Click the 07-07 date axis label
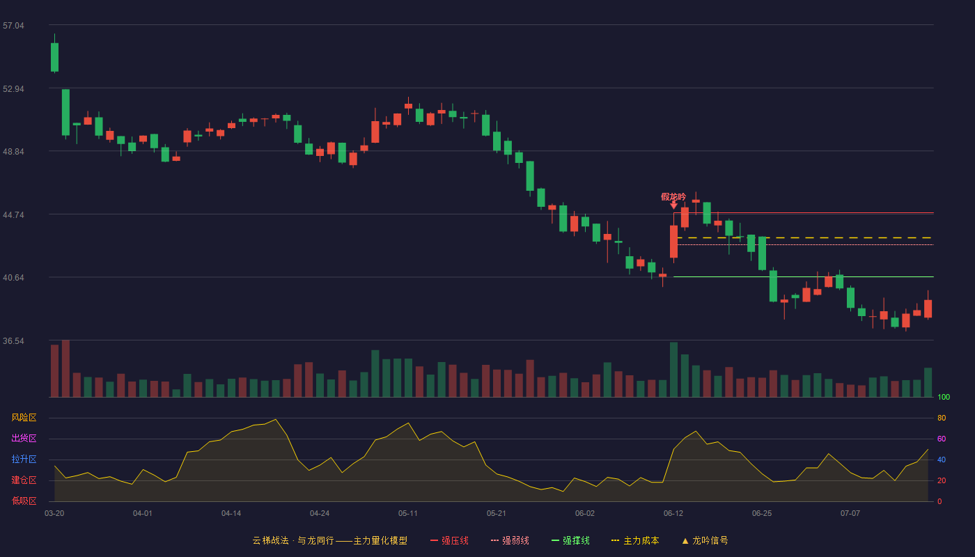The image size is (975, 557). pos(850,513)
